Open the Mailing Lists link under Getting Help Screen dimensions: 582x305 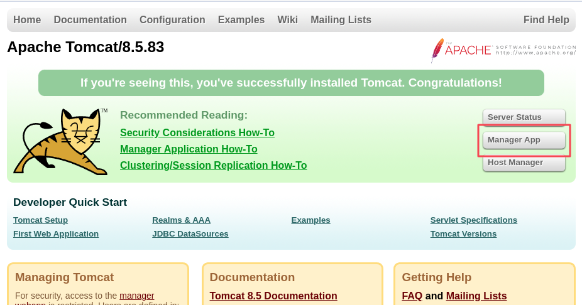pos(476,296)
